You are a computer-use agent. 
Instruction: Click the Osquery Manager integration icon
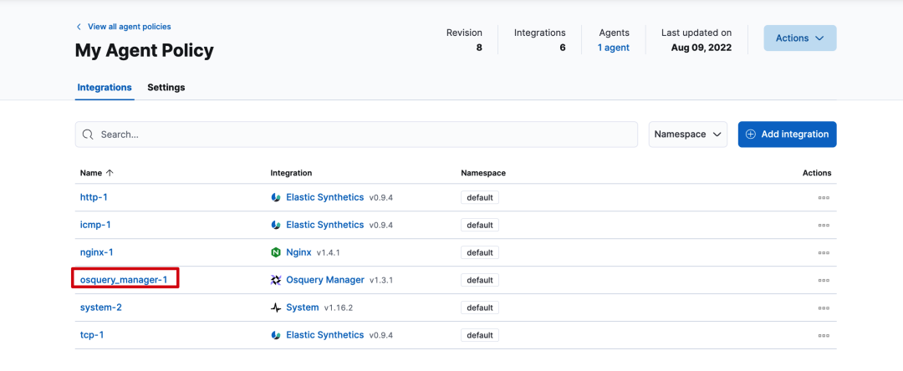click(x=276, y=280)
